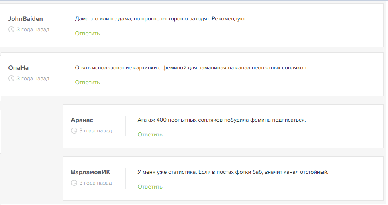Screen dimensions: 388x205
Task: Click the clock icon under JohnBaiden
Action: [11, 30]
